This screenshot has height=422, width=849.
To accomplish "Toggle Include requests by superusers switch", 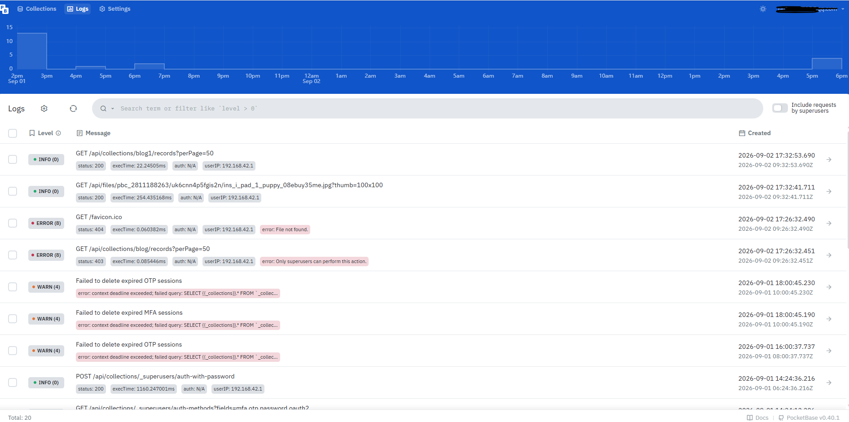I will 780,108.
